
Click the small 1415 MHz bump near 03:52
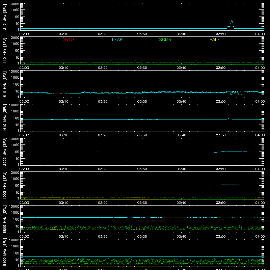pos(228,119)
